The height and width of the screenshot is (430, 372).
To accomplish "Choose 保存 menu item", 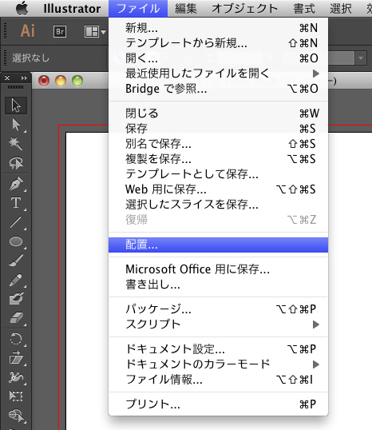I will point(218,129).
